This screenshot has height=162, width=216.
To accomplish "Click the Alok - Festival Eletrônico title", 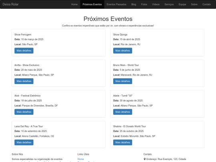I will coord(28,96).
